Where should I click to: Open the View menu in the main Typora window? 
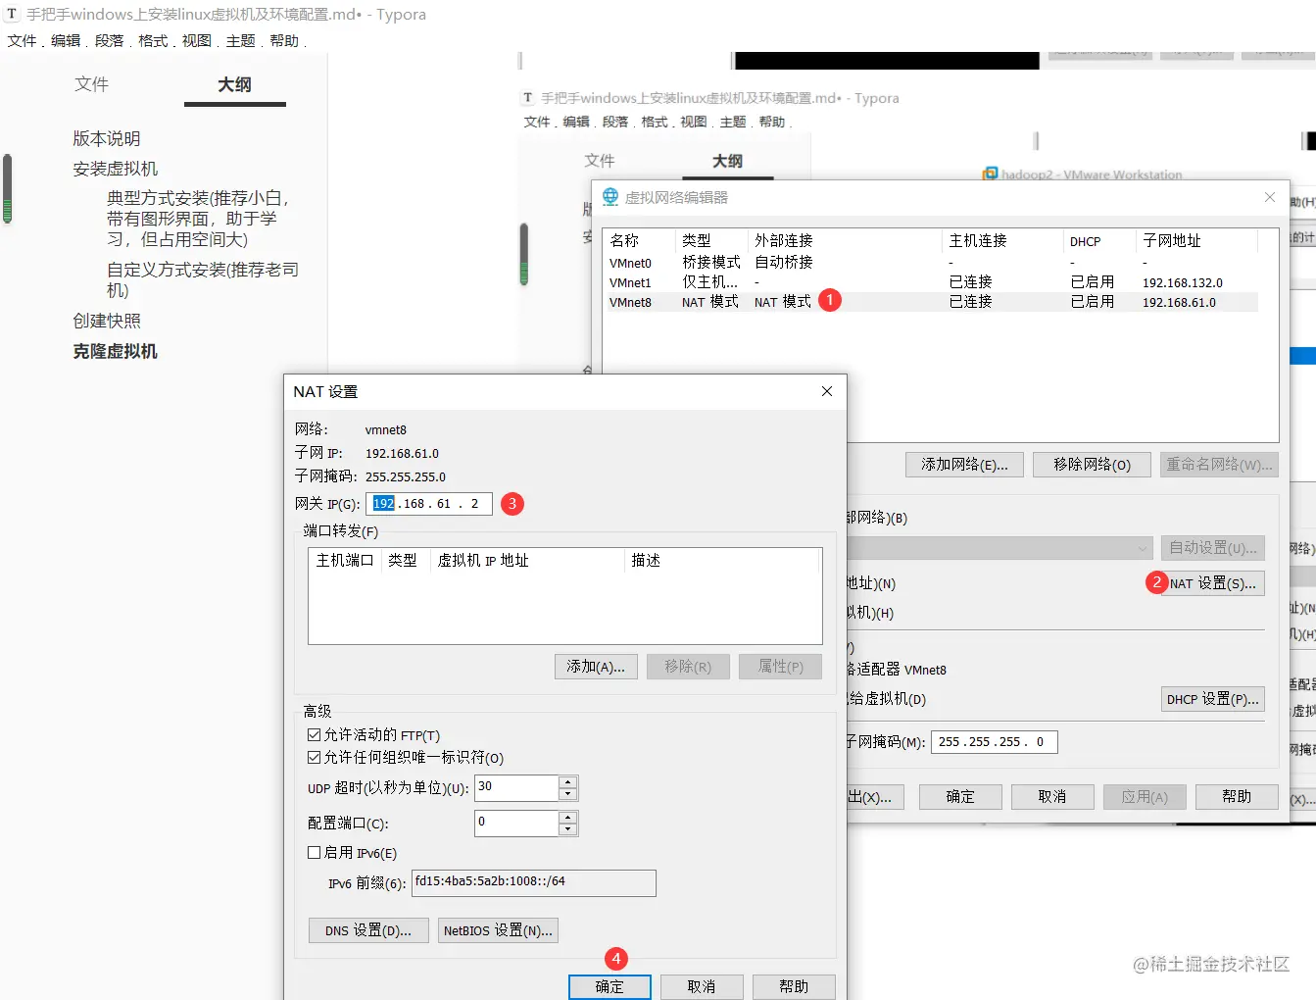click(x=196, y=40)
